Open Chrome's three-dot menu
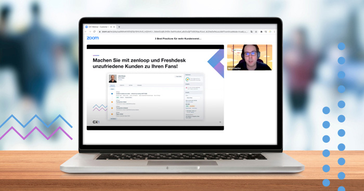Viewport: 364px width, 191px height. pos(275,32)
